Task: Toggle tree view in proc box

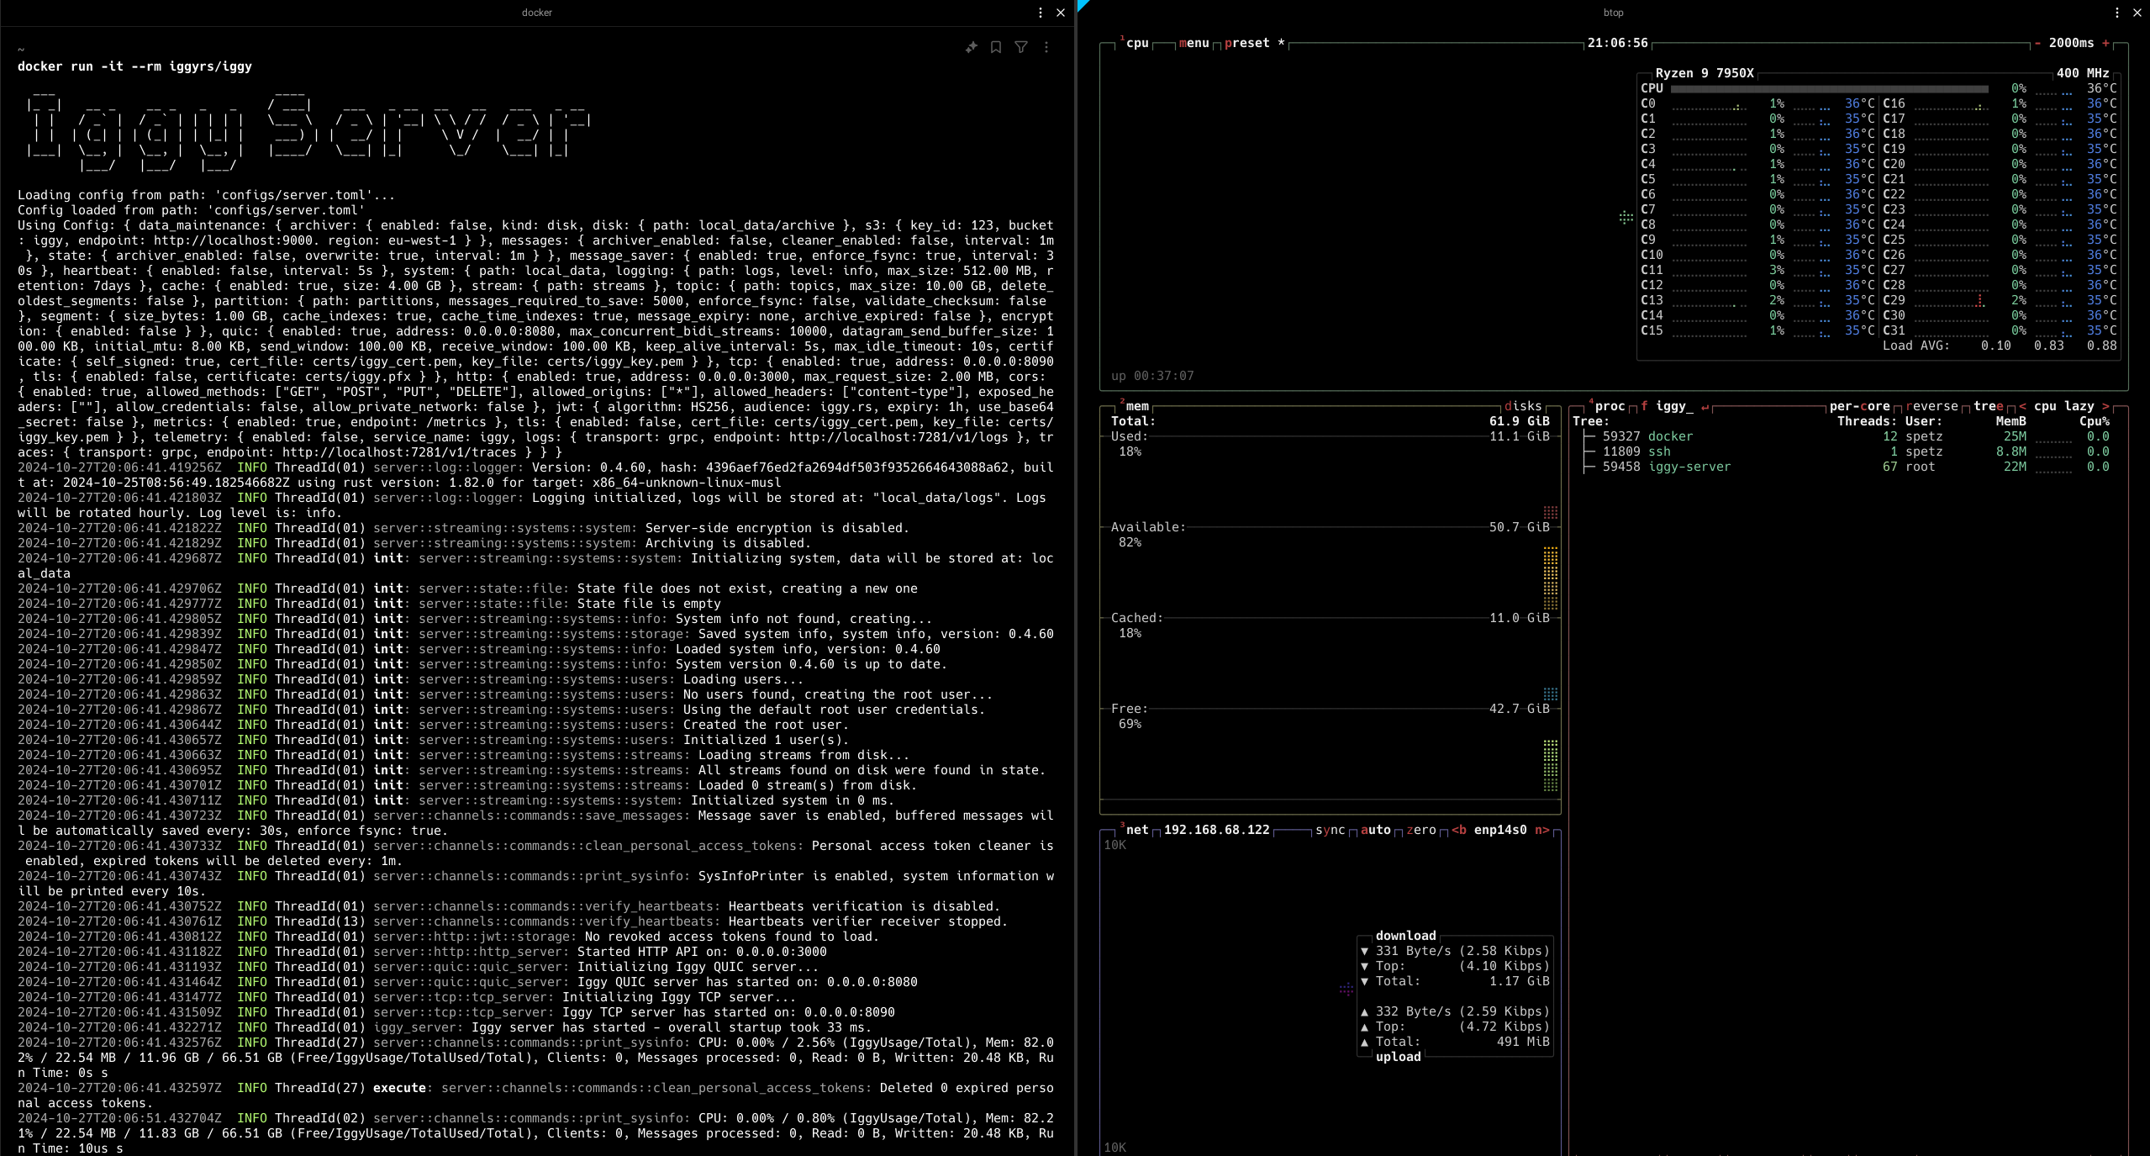Action: pos(1988,406)
